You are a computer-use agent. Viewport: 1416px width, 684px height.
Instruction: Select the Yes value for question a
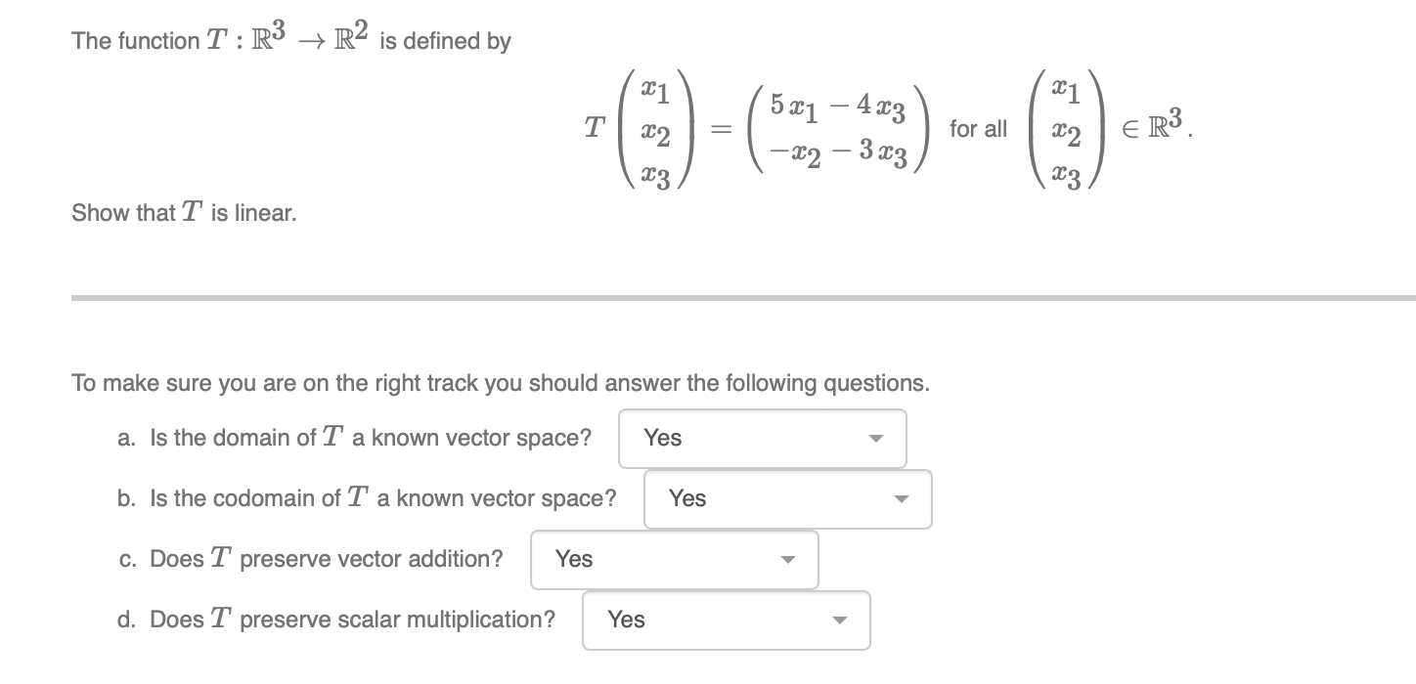click(663, 439)
